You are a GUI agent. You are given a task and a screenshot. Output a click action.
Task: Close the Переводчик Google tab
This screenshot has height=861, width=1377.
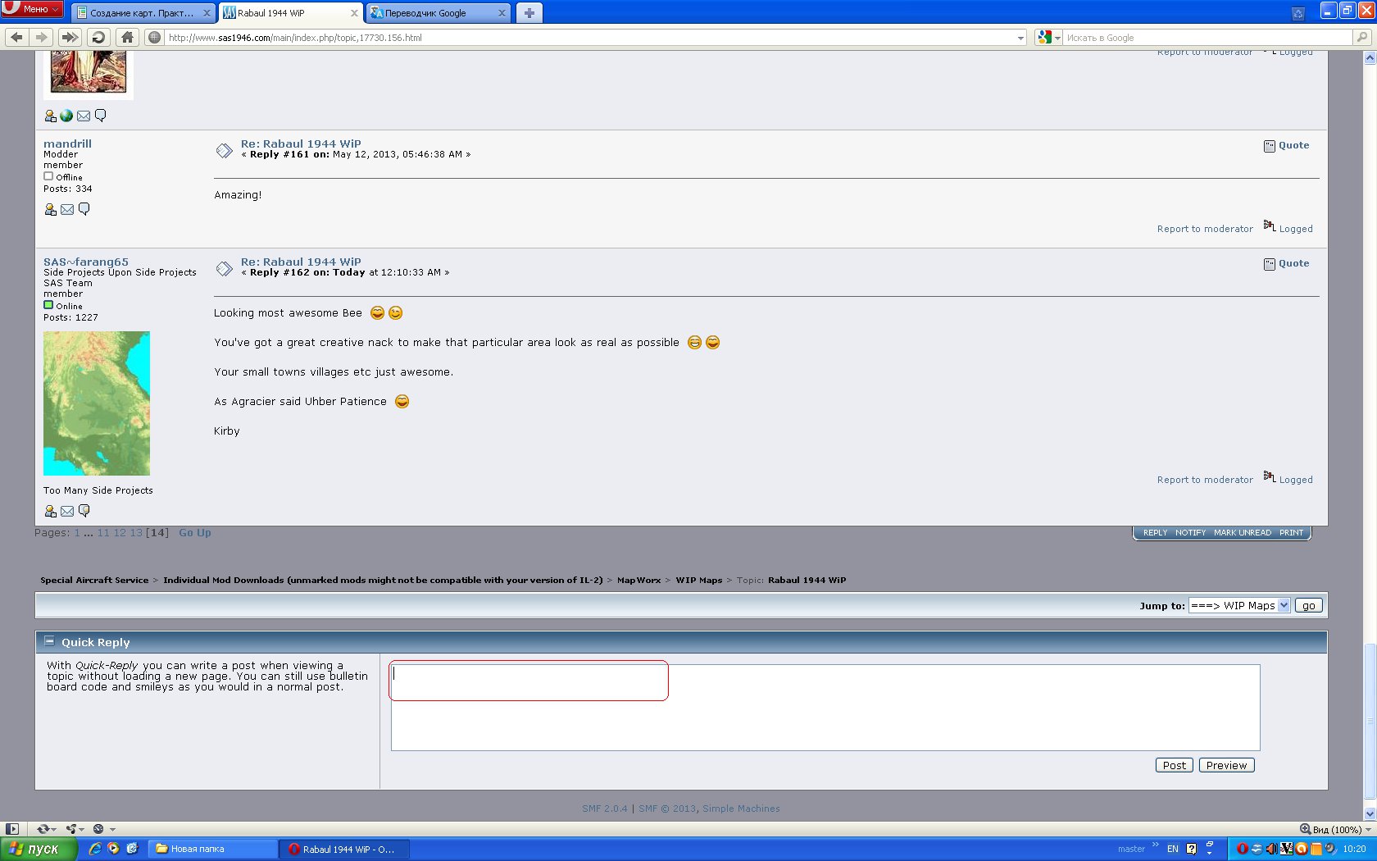(502, 13)
